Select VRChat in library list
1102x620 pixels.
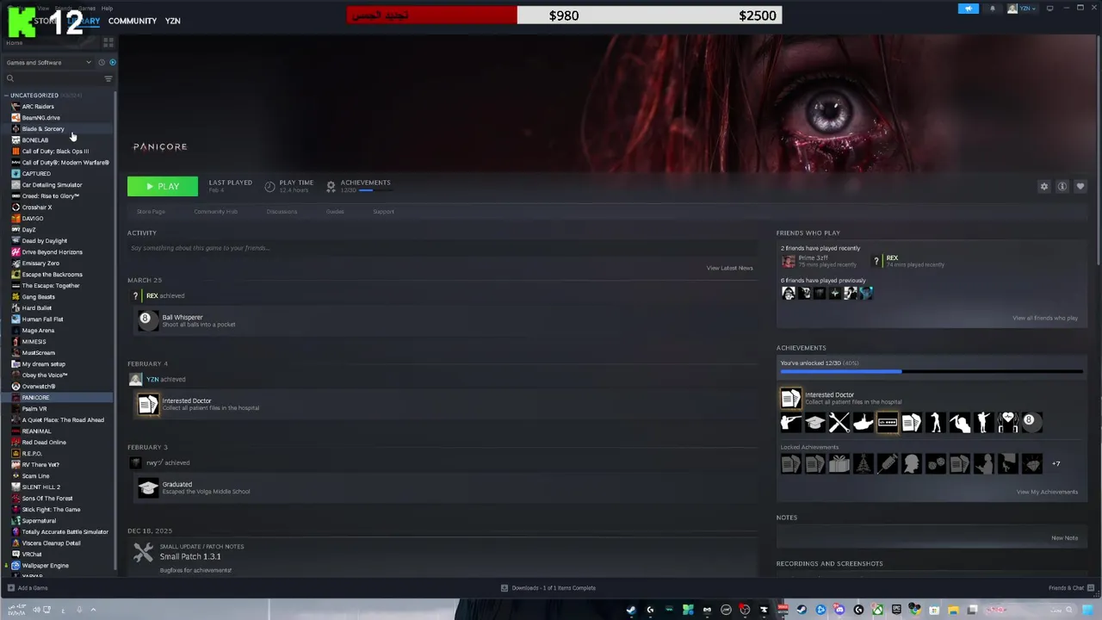32,555
